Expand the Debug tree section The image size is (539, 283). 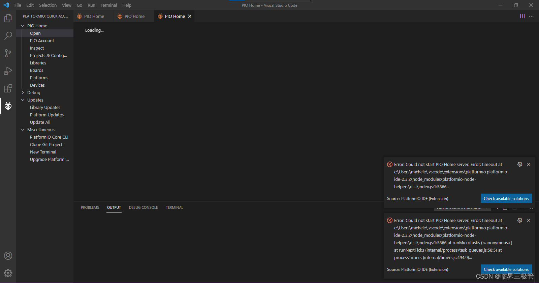pyautogui.click(x=23, y=92)
